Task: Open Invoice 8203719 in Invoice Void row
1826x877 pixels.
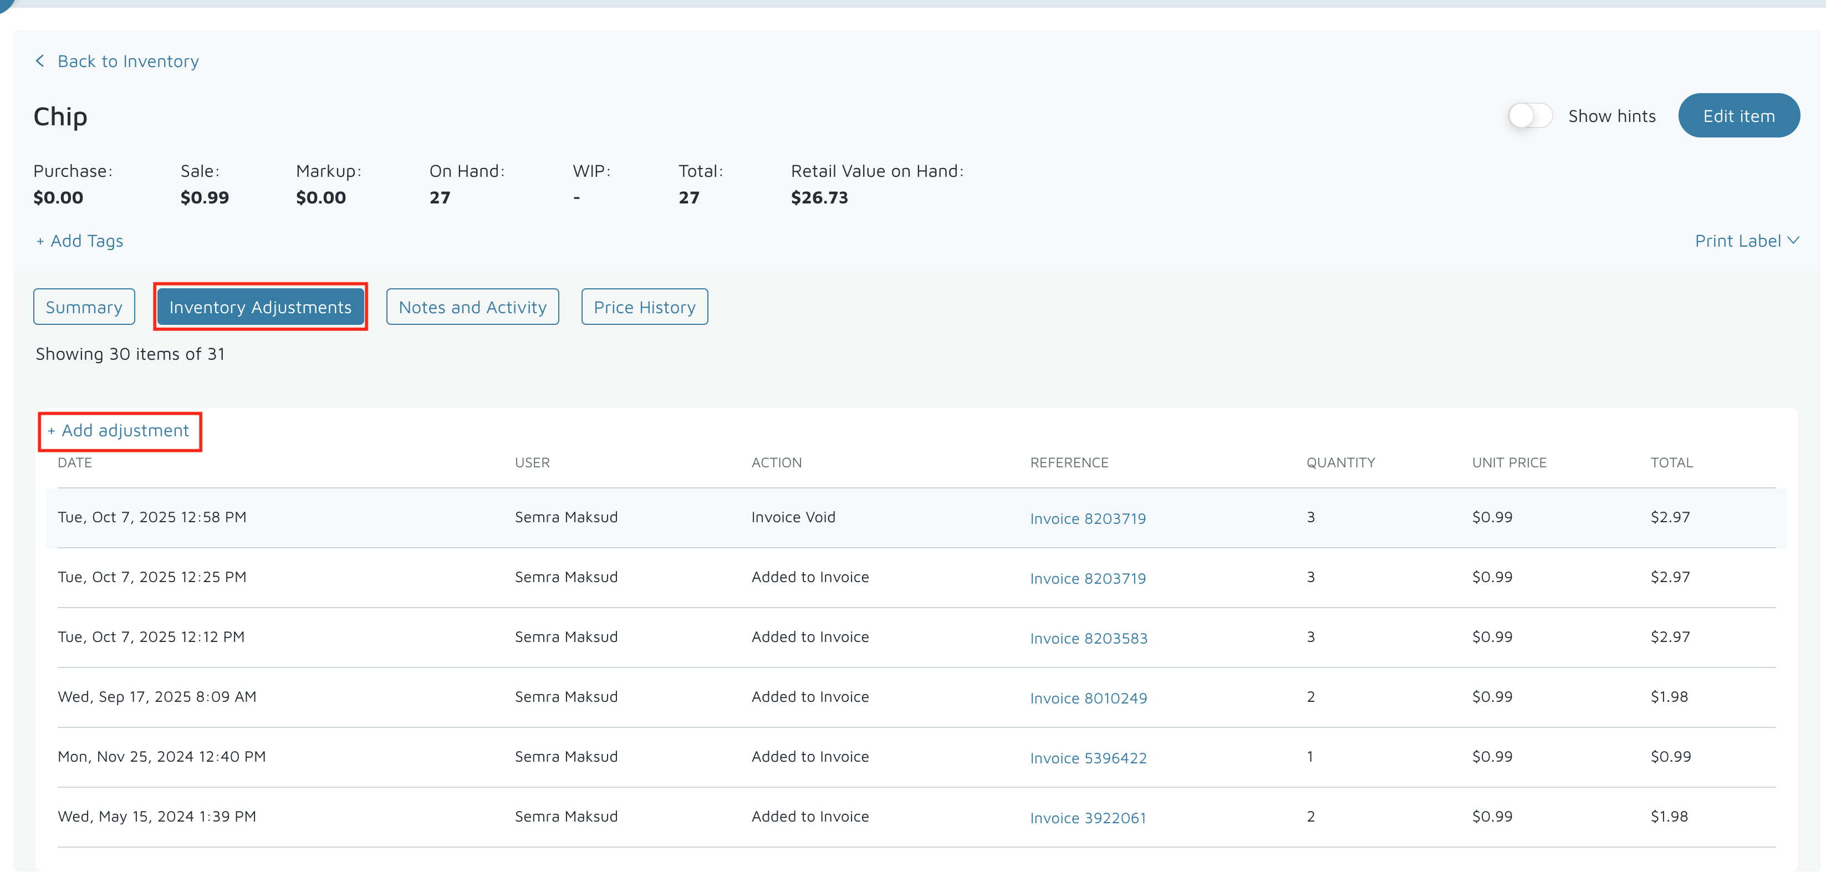Action: [x=1088, y=519]
